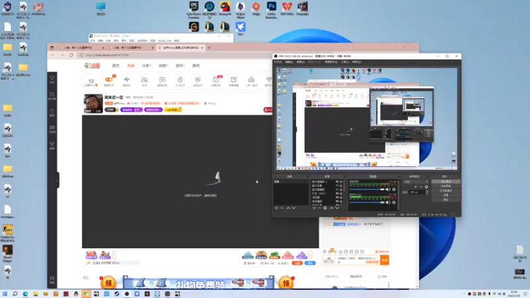Screen dimensions: 530x298
Task: Open the 编辑 menu in OBS
Action: pyautogui.click(x=289, y=62)
